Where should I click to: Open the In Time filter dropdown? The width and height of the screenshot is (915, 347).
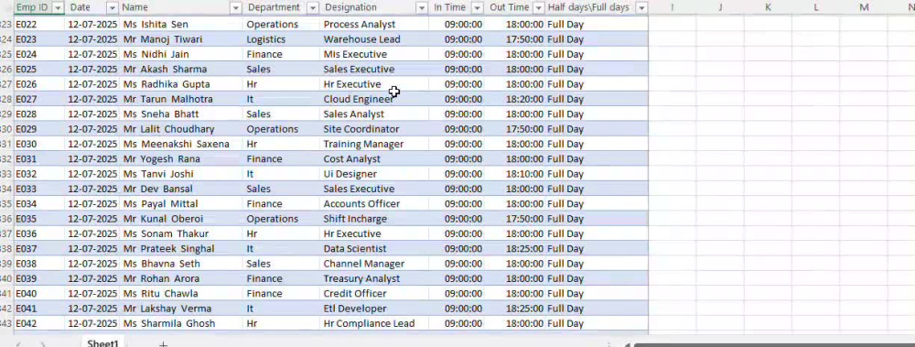[x=478, y=7]
